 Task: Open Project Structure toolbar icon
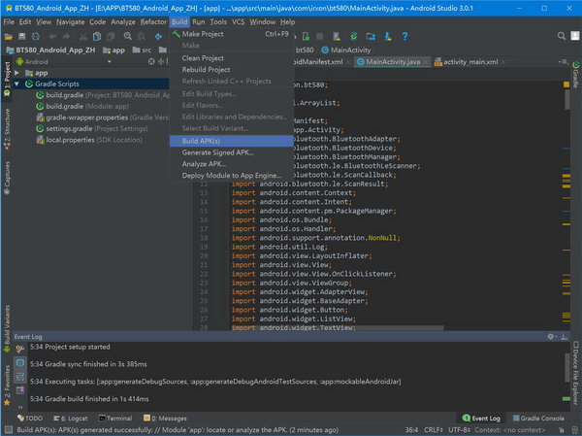[371, 36]
